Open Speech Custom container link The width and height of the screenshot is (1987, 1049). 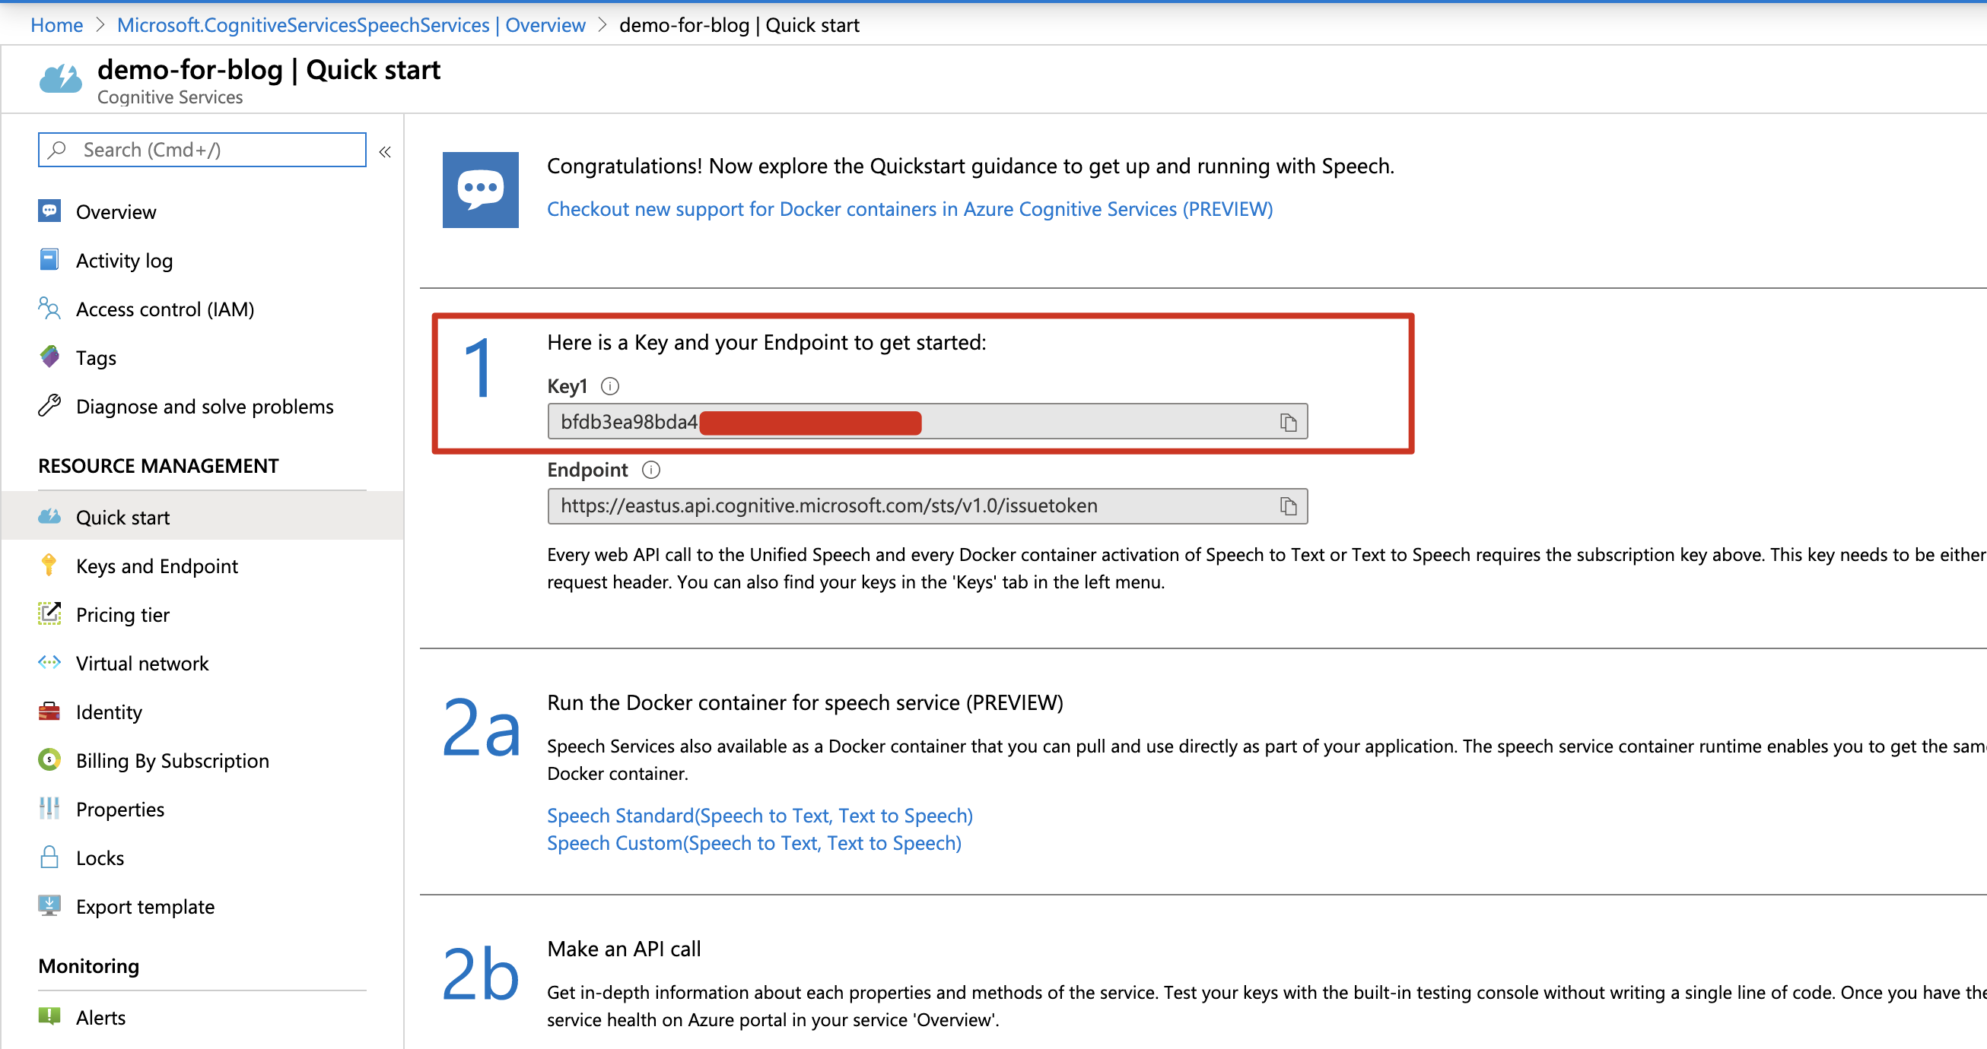(754, 843)
